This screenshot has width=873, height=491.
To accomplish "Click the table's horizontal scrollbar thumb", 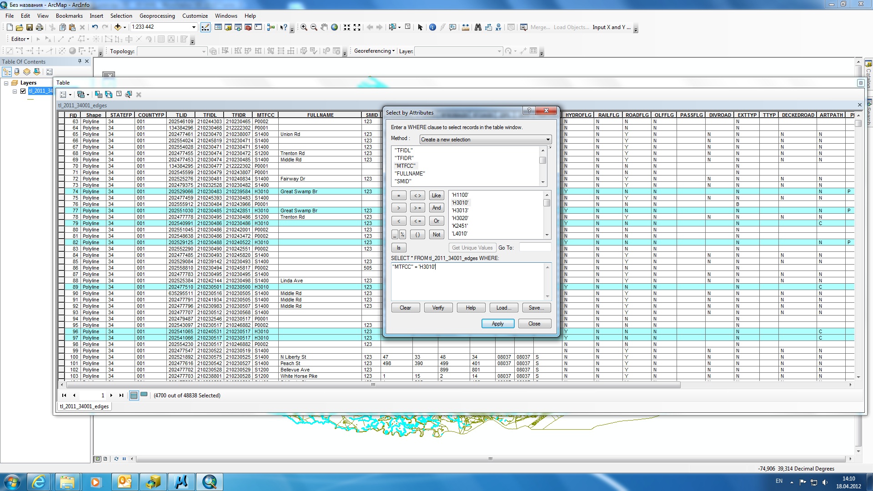I will point(373,385).
